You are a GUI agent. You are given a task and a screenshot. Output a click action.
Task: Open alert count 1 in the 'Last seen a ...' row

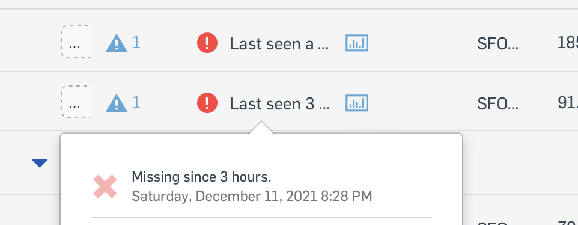tap(136, 43)
